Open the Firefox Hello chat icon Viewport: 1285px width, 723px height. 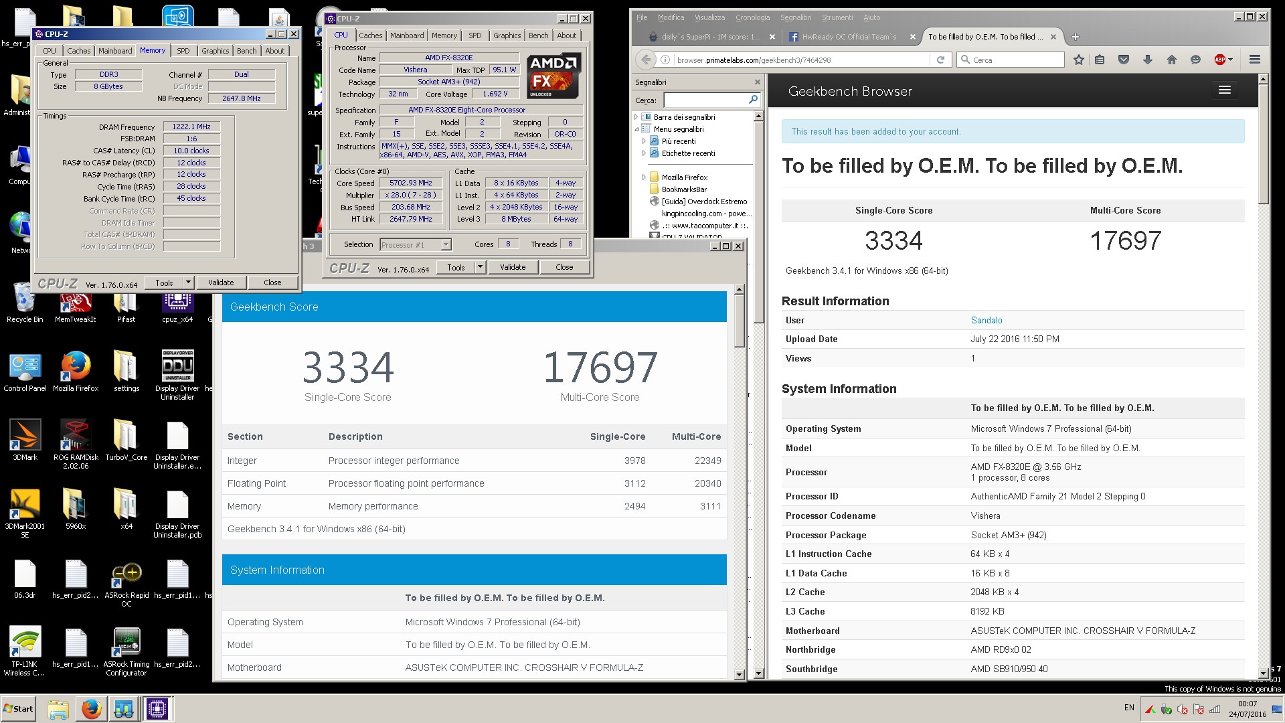point(1196,60)
